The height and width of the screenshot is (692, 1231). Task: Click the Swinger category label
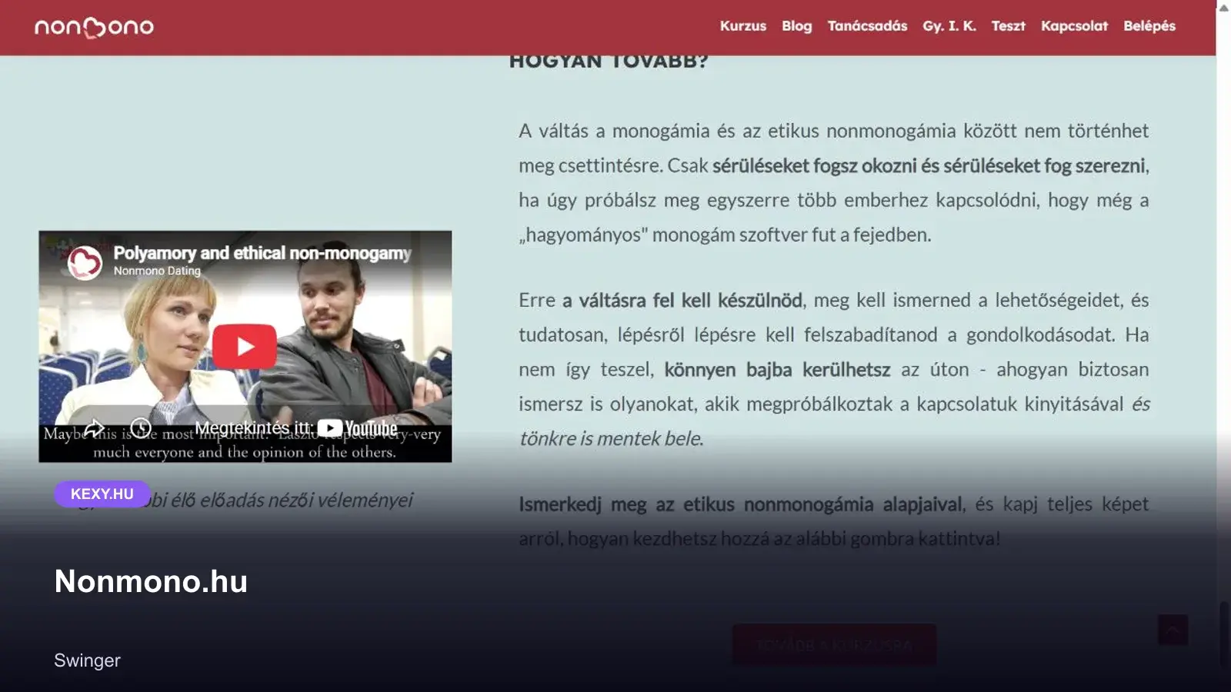coord(87,660)
